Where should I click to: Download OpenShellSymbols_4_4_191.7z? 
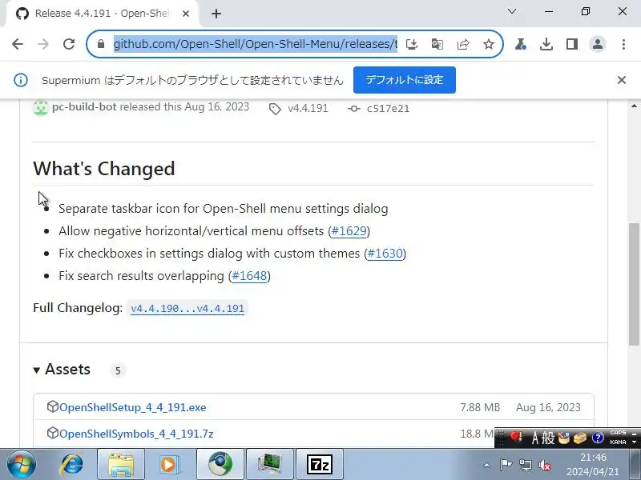pyautogui.click(x=136, y=434)
